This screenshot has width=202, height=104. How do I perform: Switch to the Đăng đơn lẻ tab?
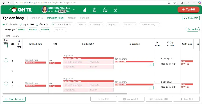click(x=36, y=18)
